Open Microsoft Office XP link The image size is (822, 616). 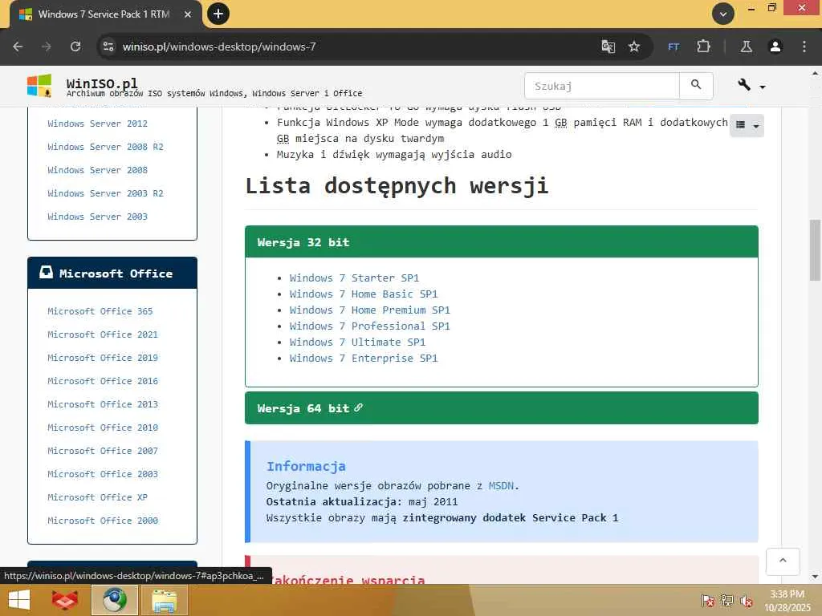pos(97,497)
